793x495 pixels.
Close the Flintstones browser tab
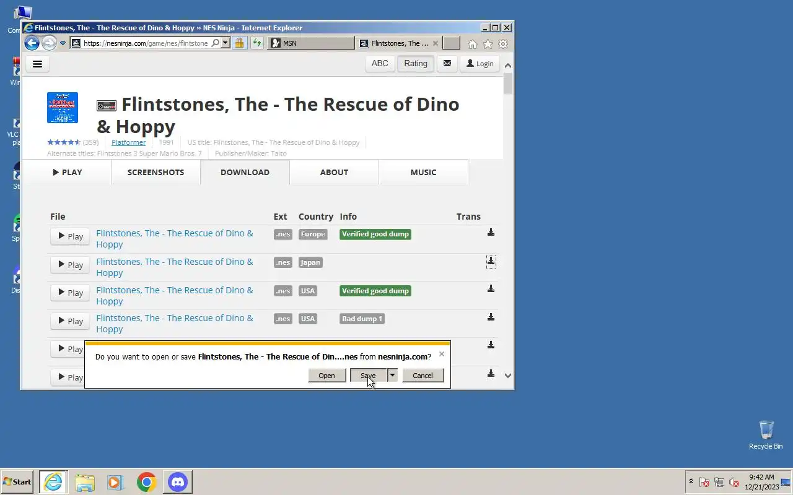click(x=435, y=43)
